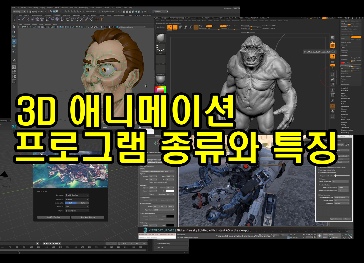The image size is (364, 263).
Task: Open the Blender Theme dropdown
Action: click(77, 211)
